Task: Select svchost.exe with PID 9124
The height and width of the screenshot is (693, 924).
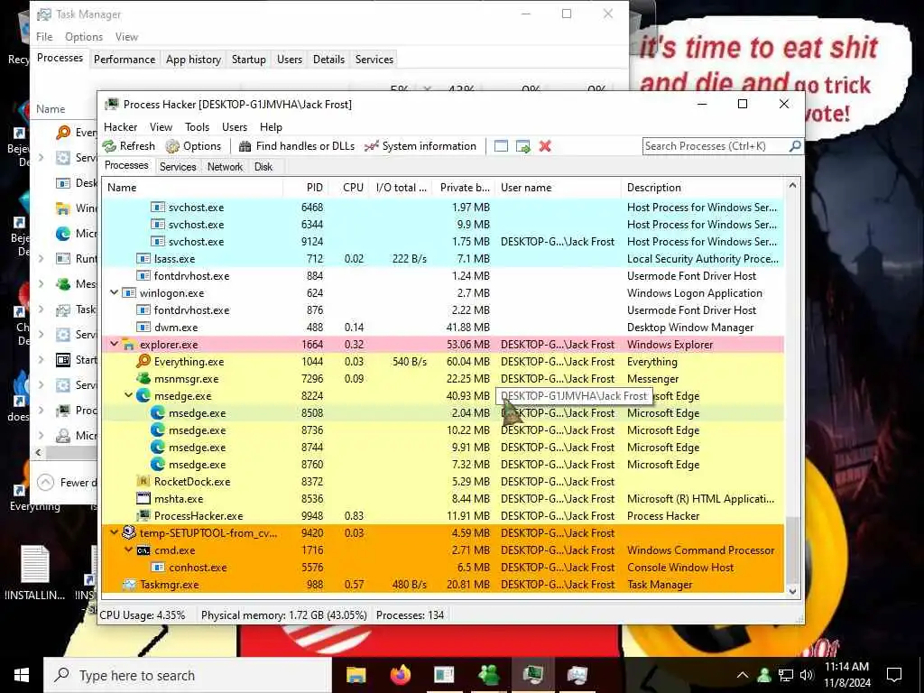Action: (x=442, y=241)
